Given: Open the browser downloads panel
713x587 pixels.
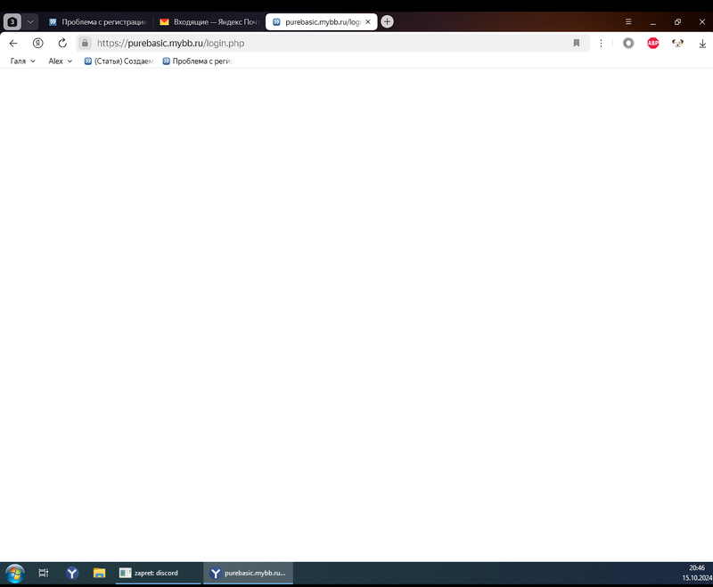Looking at the screenshot, I should click(702, 43).
